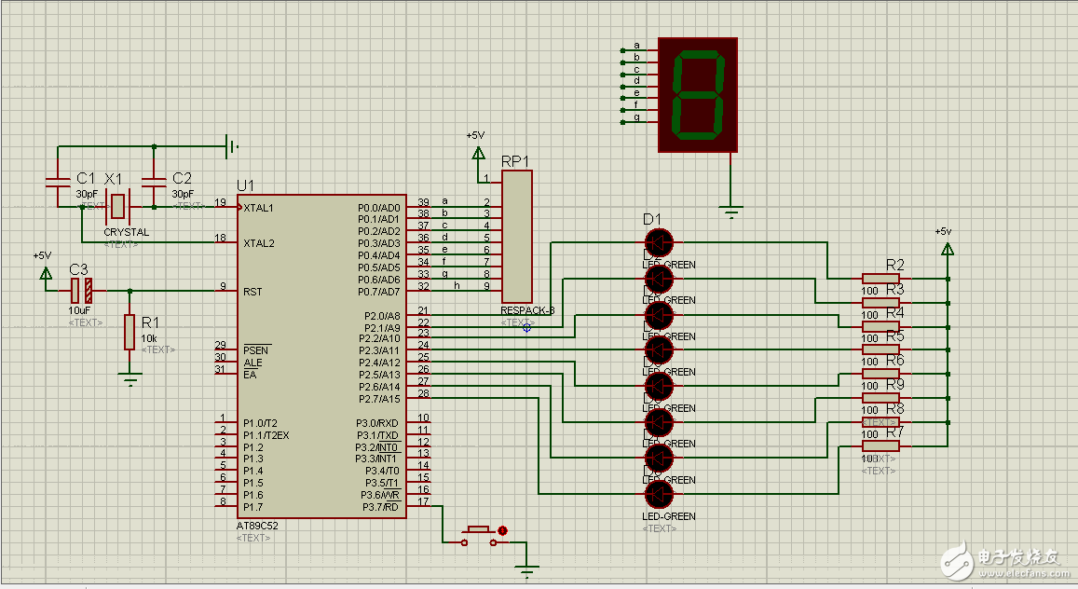Select capacitor C1 symbol
Image resolution: width=1078 pixels, height=589 pixels.
[58, 182]
